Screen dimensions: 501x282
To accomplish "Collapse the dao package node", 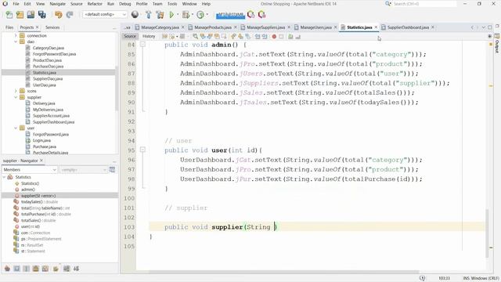I will click(x=16, y=42).
